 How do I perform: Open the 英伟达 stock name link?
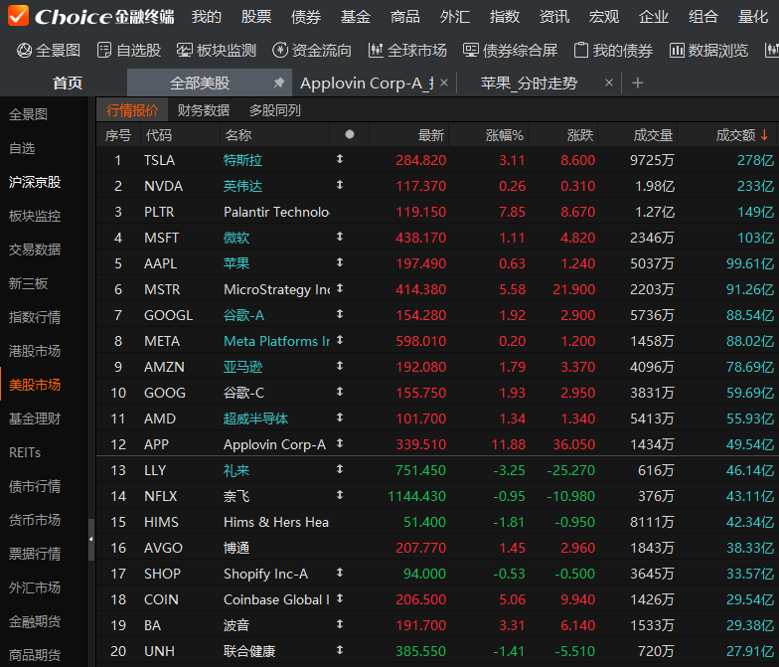point(242,186)
